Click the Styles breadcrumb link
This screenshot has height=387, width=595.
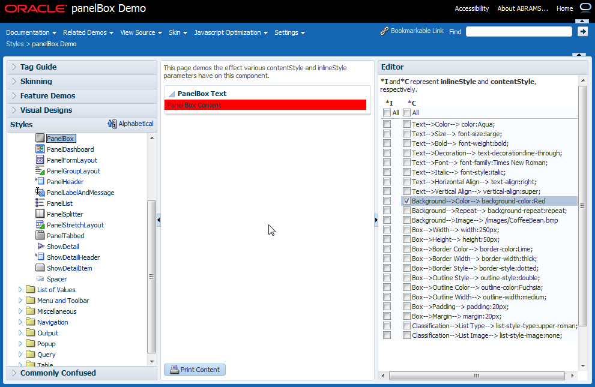point(15,44)
